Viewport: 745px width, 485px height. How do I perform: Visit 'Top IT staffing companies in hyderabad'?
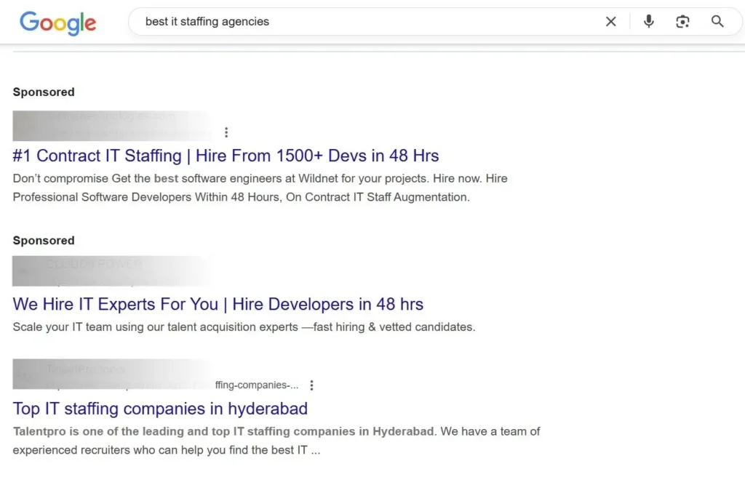[160, 409]
